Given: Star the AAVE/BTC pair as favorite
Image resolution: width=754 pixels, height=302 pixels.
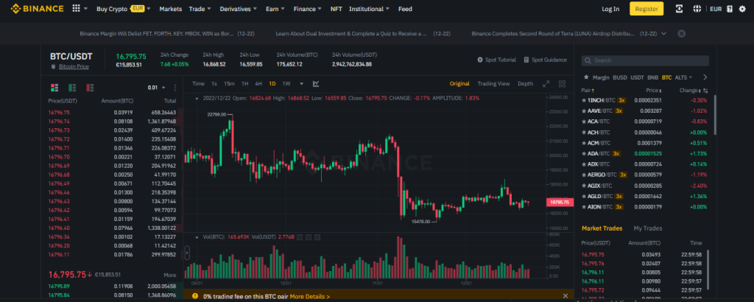Looking at the screenshot, I should (585, 110).
